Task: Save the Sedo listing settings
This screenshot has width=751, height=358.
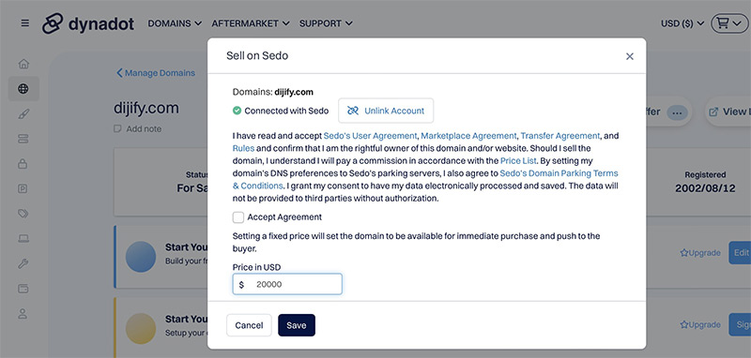Action: tap(297, 325)
